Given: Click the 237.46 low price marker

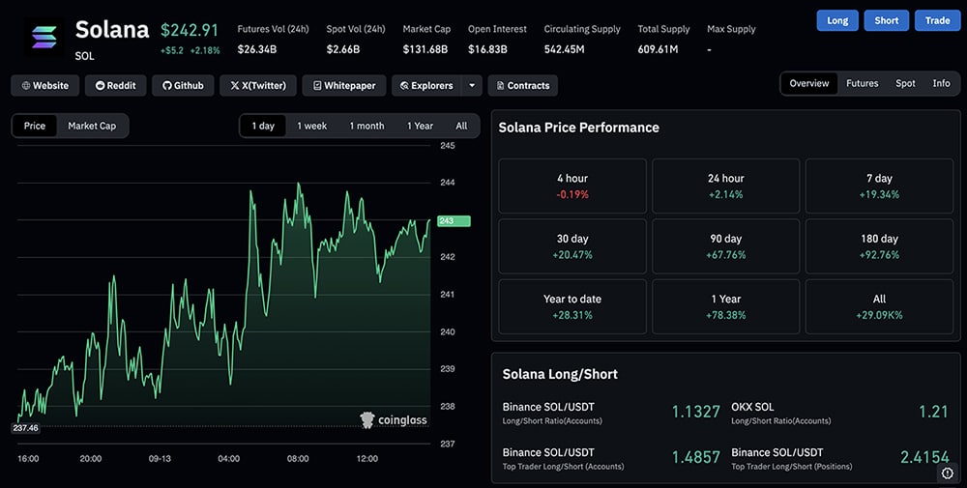Looking at the screenshot, I should (x=25, y=428).
